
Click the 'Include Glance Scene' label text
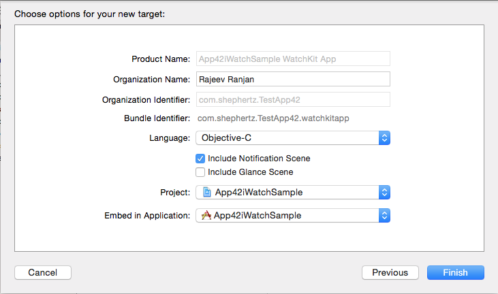250,172
